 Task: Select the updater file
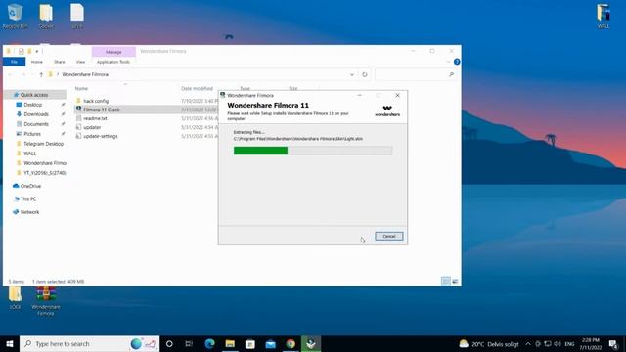click(92, 127)
